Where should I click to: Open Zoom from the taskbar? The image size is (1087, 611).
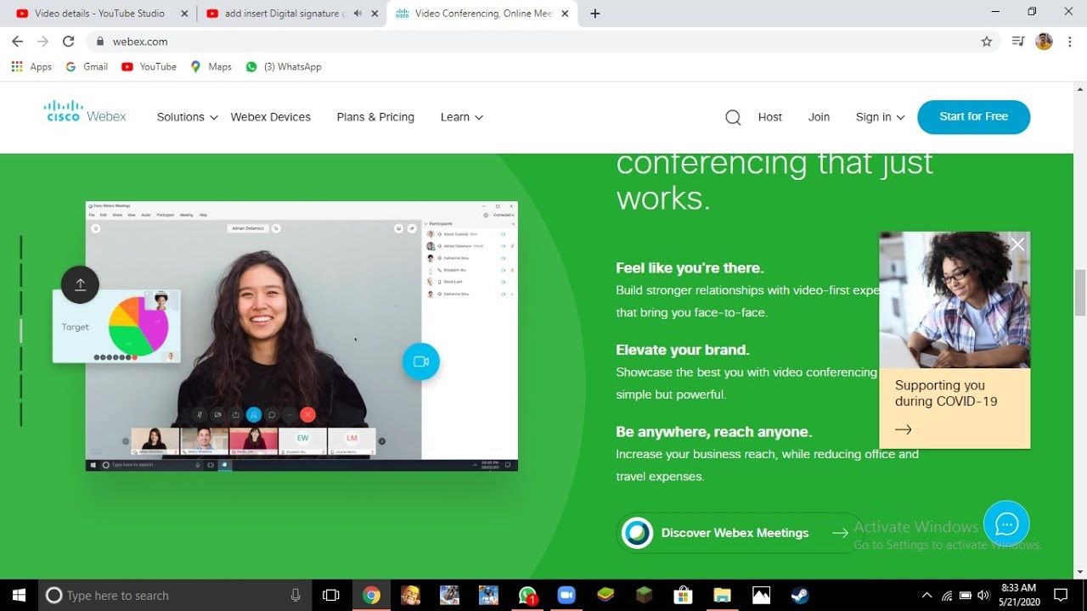[566, 595]
